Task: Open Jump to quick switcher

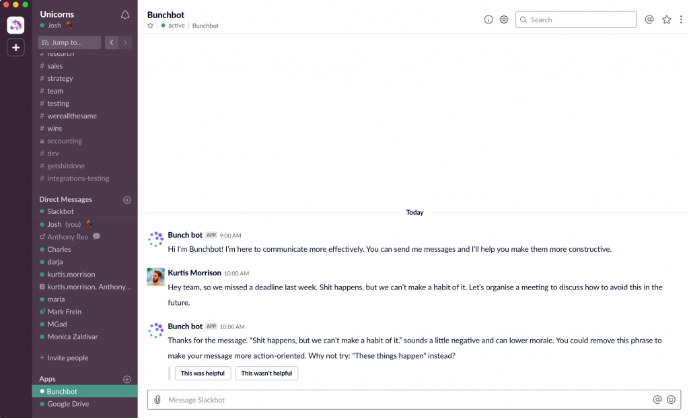Action: click(x=69, y=42)
